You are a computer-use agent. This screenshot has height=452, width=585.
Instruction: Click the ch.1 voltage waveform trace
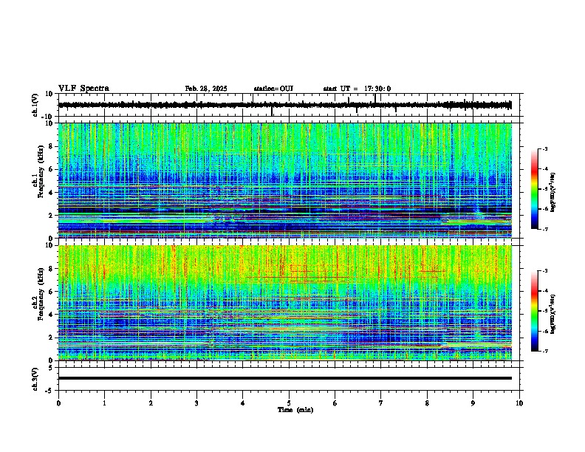click(x=284, y=105)
